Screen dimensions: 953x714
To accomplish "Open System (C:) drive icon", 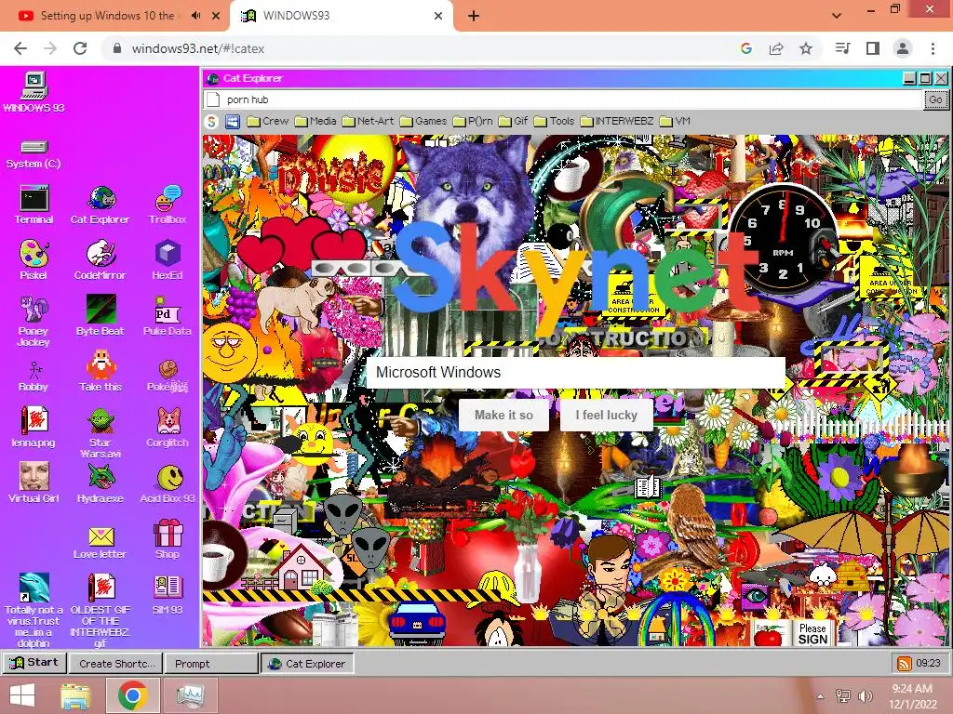I will point(34,153).
